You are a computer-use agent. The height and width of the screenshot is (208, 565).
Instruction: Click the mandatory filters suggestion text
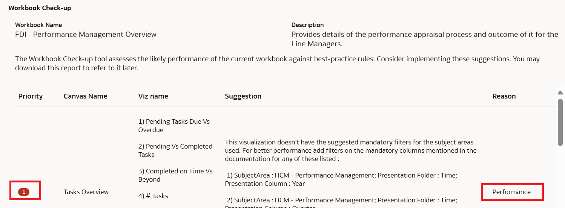(351, 150)
